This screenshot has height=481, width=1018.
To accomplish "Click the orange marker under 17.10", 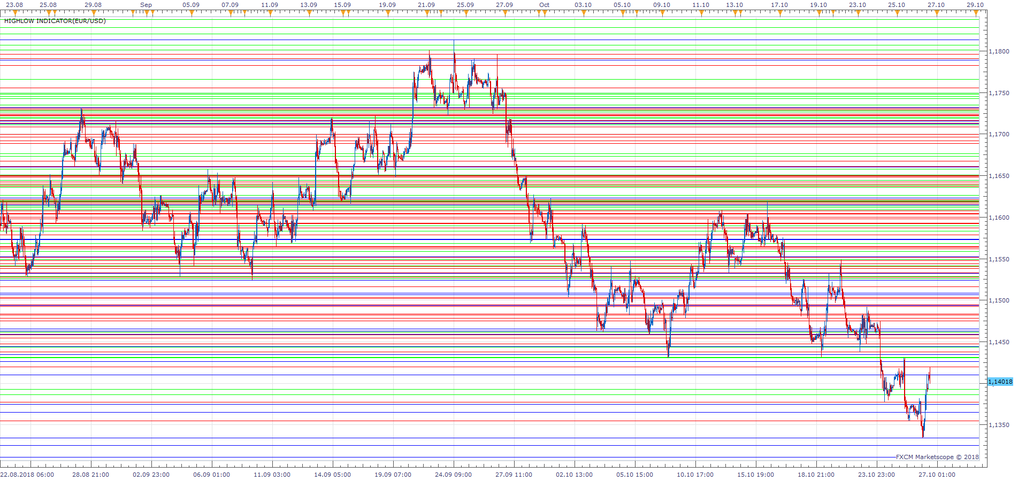I will click(x=780, y=13).
